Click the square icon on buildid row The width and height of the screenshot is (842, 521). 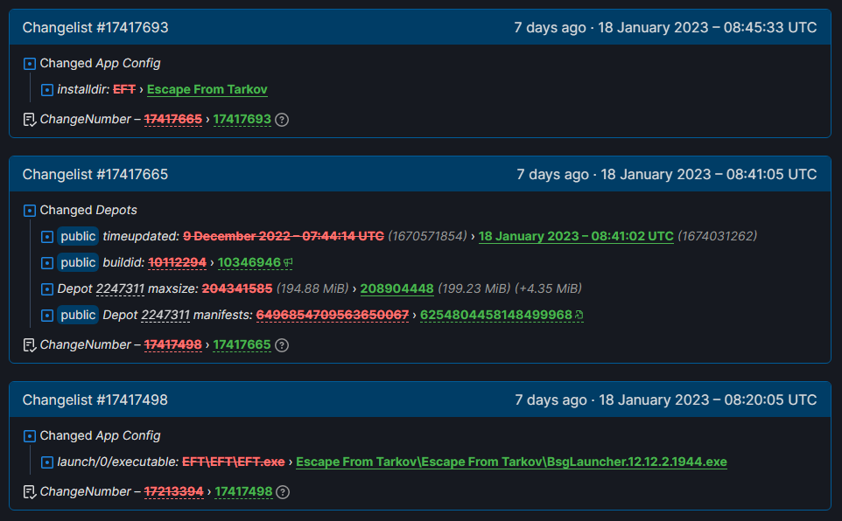(47, 263)
